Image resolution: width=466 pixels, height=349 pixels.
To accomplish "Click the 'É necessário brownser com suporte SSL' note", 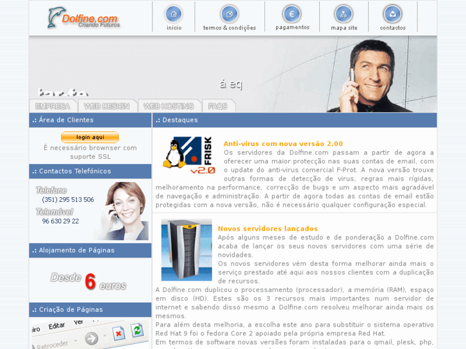I will 90,152.
